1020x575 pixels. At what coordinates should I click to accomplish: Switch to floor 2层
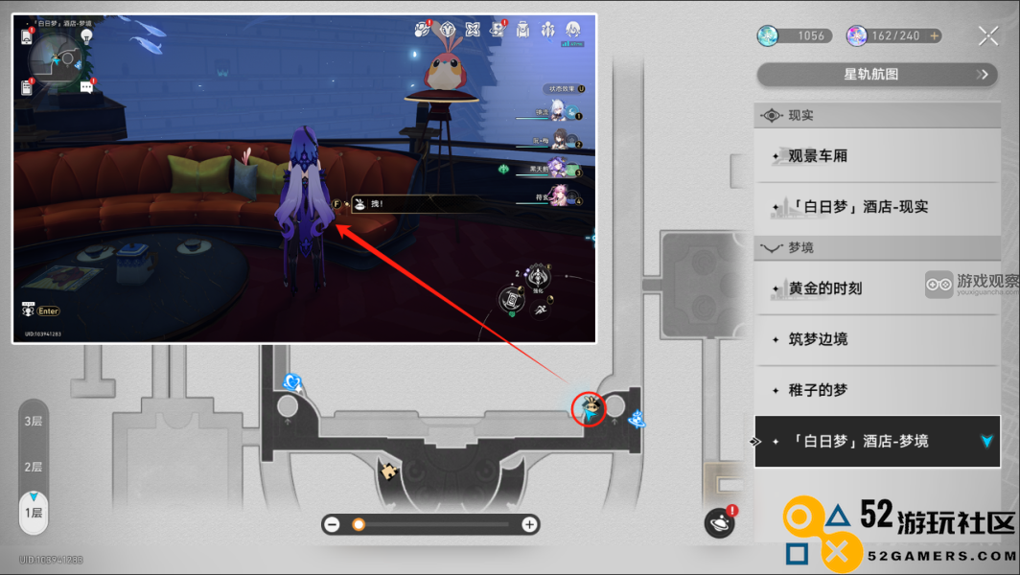(34, 467)
